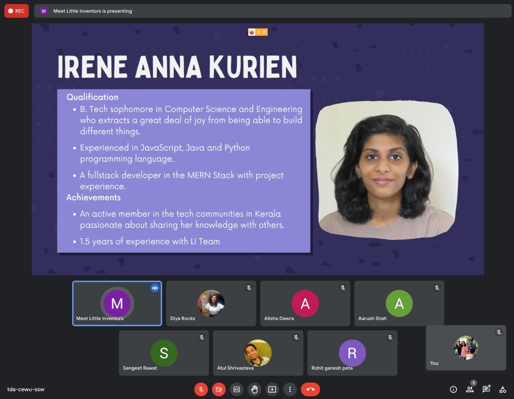Enable closed captions
The width and height of the screenshot is (514, 399).
(237, 389)
